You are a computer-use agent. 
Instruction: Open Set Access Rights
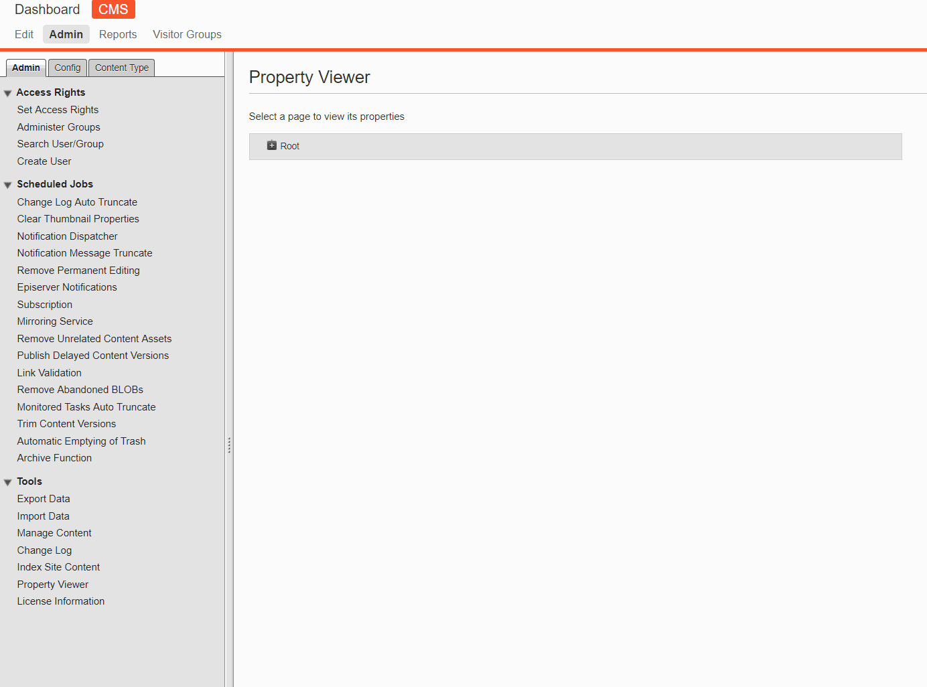pyautogui.click(x=58, y=110)
